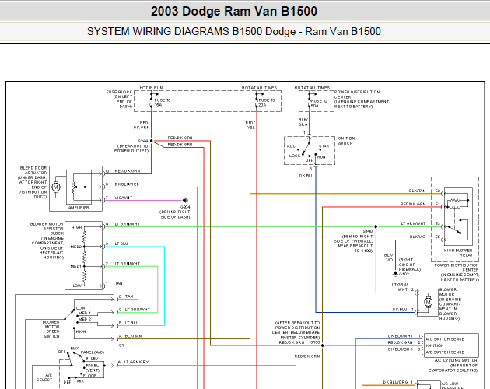Click the "BLK/VIO" label at relay pin E5

click(418, 237)
